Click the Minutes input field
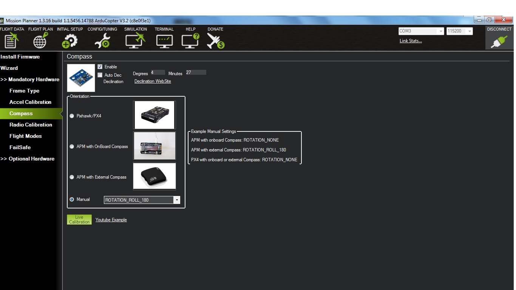 point(196,72)
